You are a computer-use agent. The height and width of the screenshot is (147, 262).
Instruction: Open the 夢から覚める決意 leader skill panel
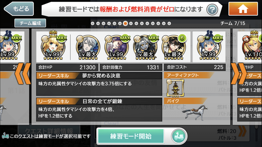tap(99, 84)
